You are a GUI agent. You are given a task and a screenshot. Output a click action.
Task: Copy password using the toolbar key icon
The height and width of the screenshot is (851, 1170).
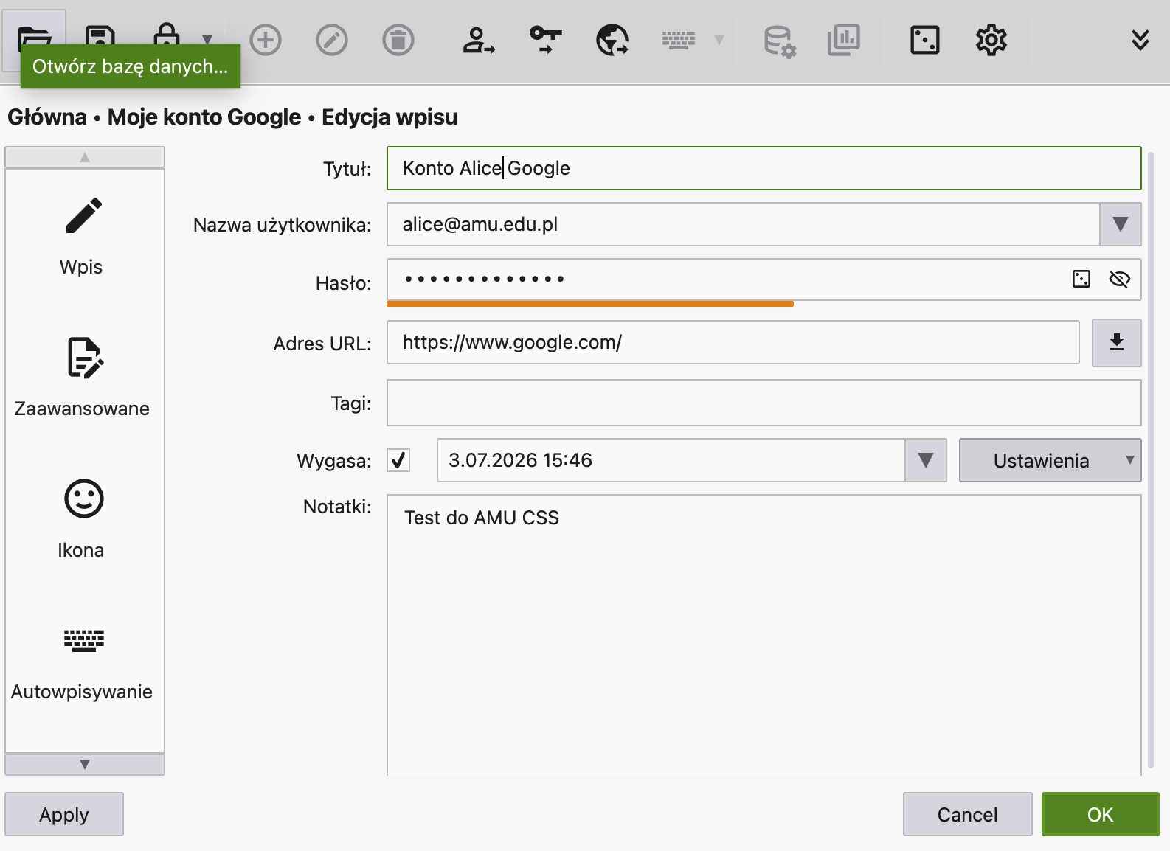point(545,40)
